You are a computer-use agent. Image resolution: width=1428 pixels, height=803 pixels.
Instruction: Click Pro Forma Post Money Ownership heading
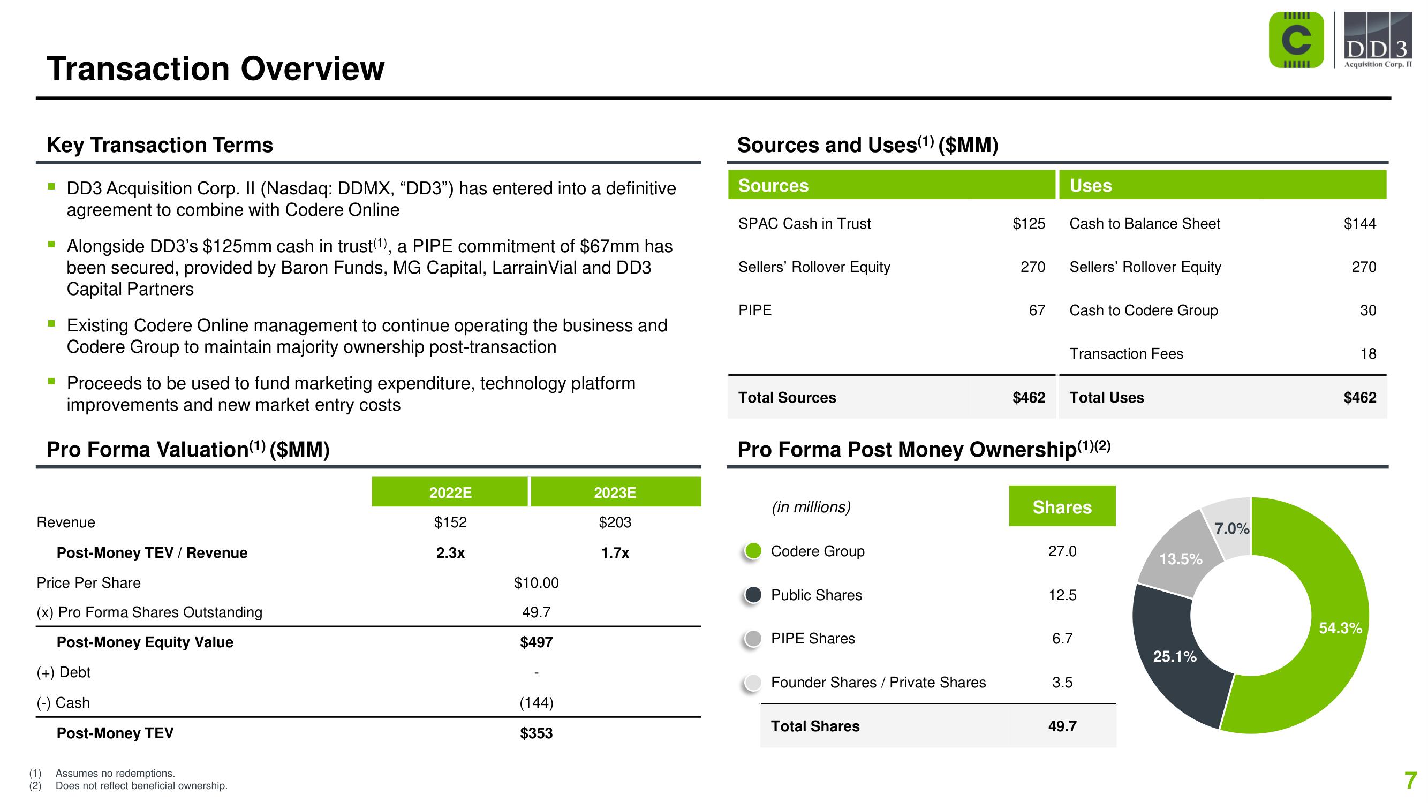pyautogui.click(x=924, y=449)
